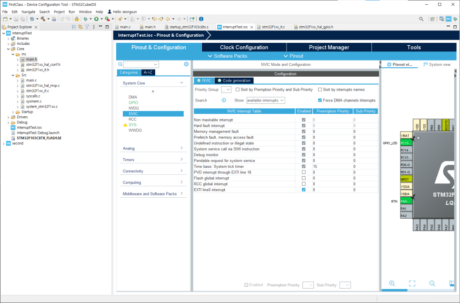This screenshot has height=303, width=460.
Task: Open the Show available interrupts dropdown
Action: pyautogui.click(x=266, y=101)
